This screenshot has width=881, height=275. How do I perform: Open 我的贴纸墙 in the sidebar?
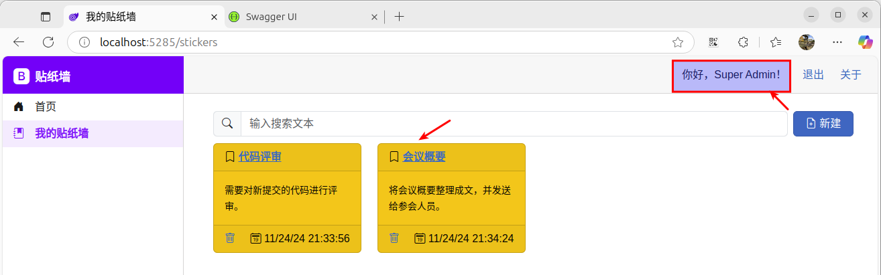tap(93, 133)
